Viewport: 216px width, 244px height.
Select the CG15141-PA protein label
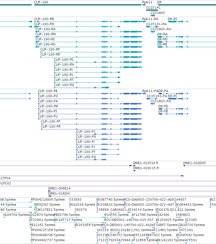pyautogui.click(x=157, y=96)
